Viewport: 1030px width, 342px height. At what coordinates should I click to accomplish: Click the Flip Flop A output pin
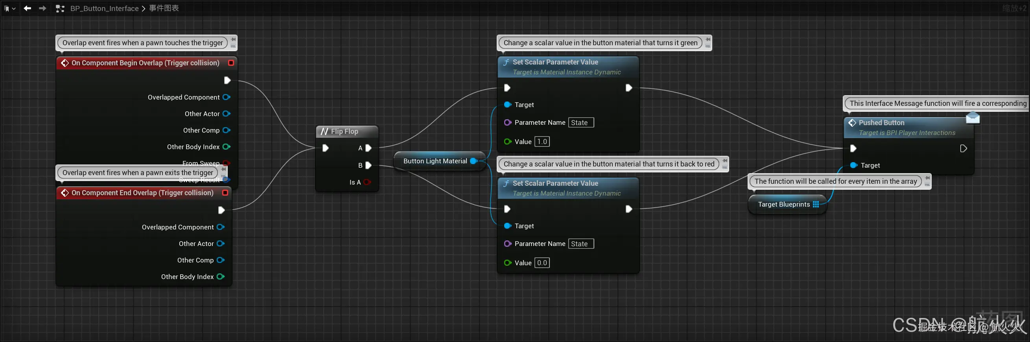(x=368, y=148)
